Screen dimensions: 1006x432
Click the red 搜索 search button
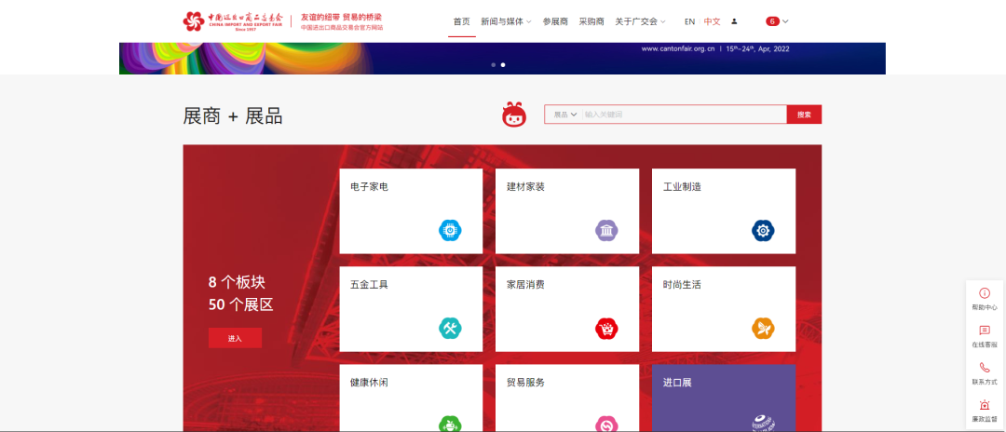[x=804, y=115]
